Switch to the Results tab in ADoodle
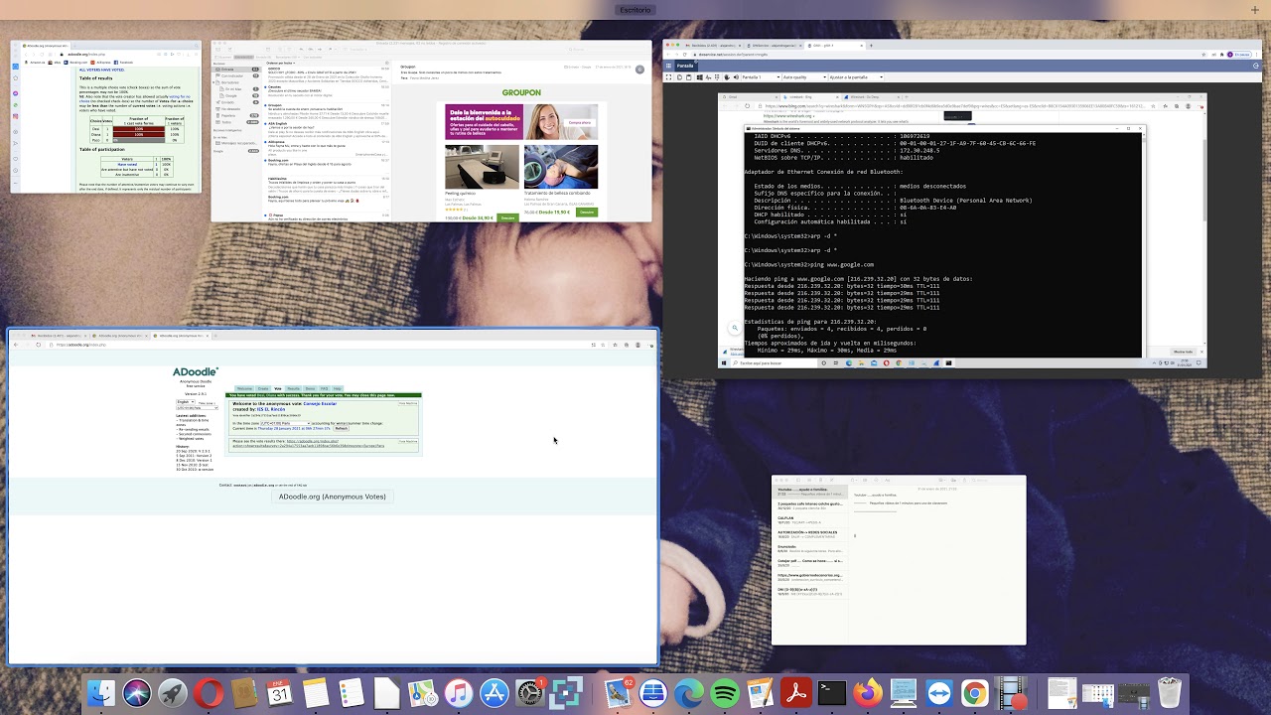The image size is (1271, 715). tap(293, 388)
